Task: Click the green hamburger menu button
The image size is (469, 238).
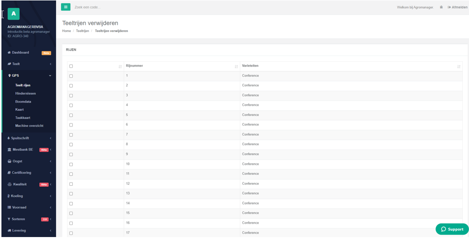Action: point(66,7)
